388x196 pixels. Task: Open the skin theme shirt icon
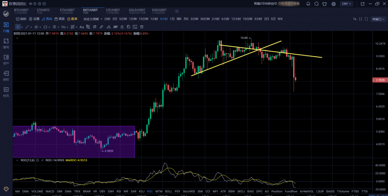click(325, 4)
